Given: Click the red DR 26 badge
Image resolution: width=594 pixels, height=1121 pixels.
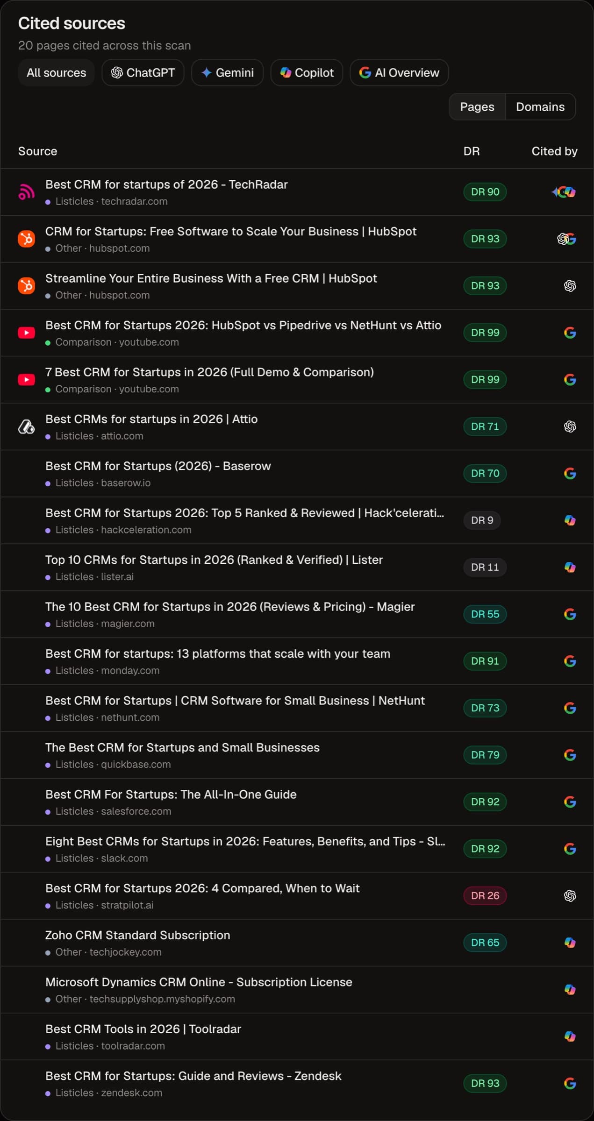Looking at the screenshot, I should tap(485, 895).
